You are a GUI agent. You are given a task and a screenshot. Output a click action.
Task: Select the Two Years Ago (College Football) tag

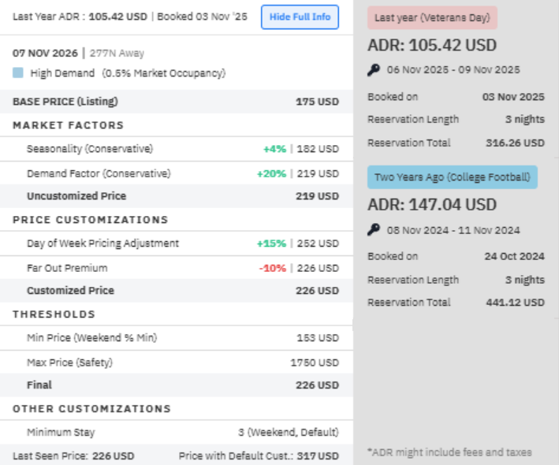point(452,177)
